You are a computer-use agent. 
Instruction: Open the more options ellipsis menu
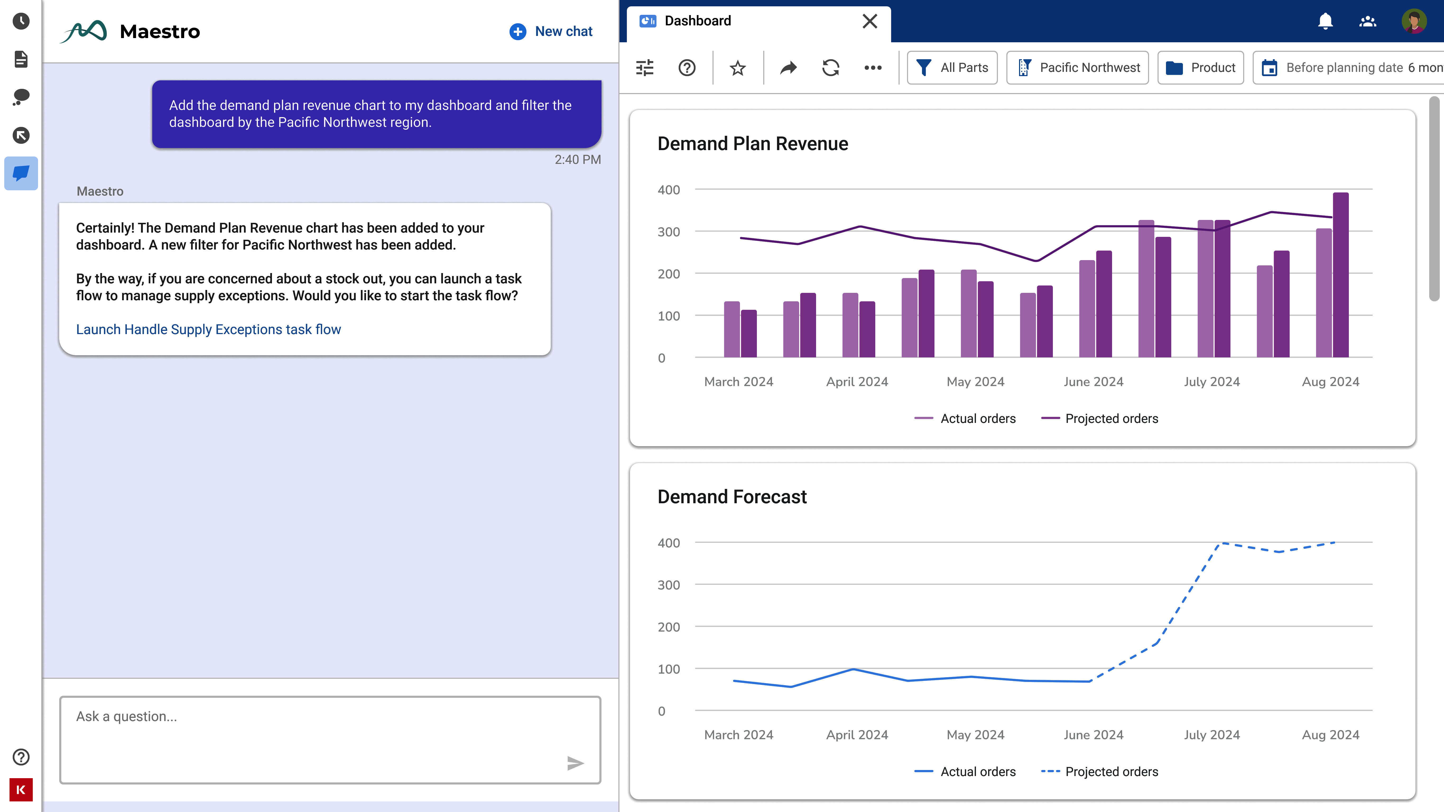point(873,68)
